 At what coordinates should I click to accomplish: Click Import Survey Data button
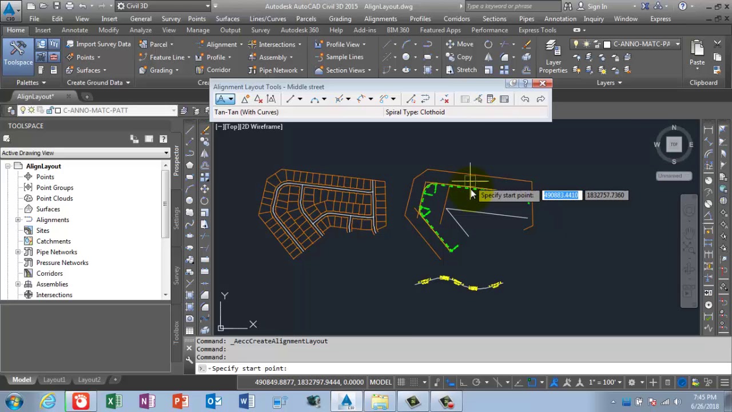pos(98,44)
